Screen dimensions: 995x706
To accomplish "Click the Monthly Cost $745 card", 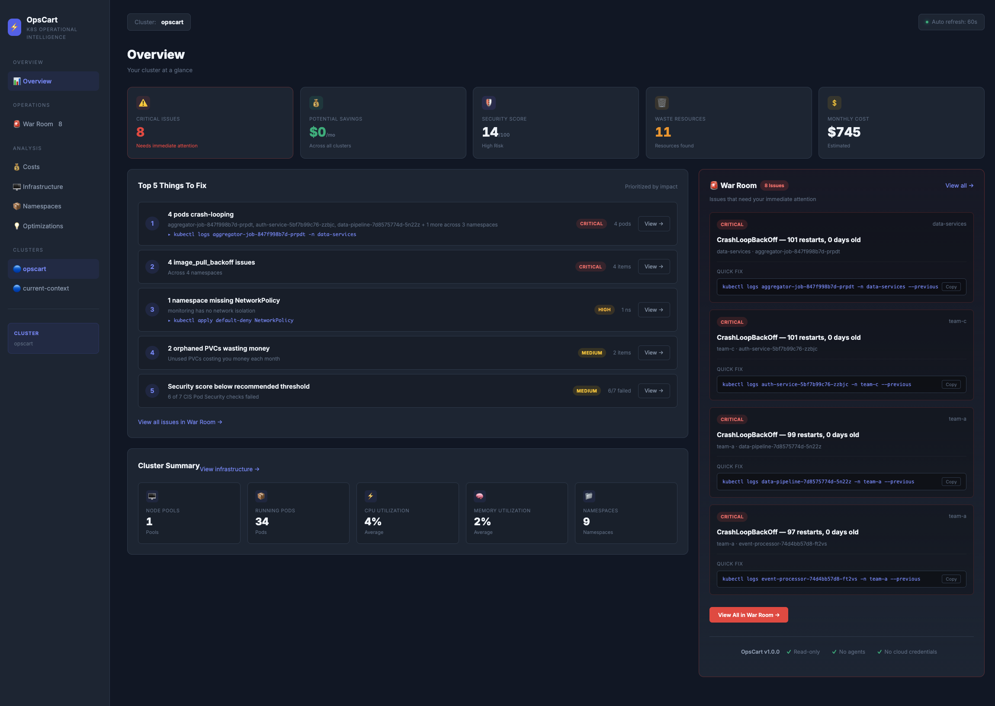I will [901, 123].
